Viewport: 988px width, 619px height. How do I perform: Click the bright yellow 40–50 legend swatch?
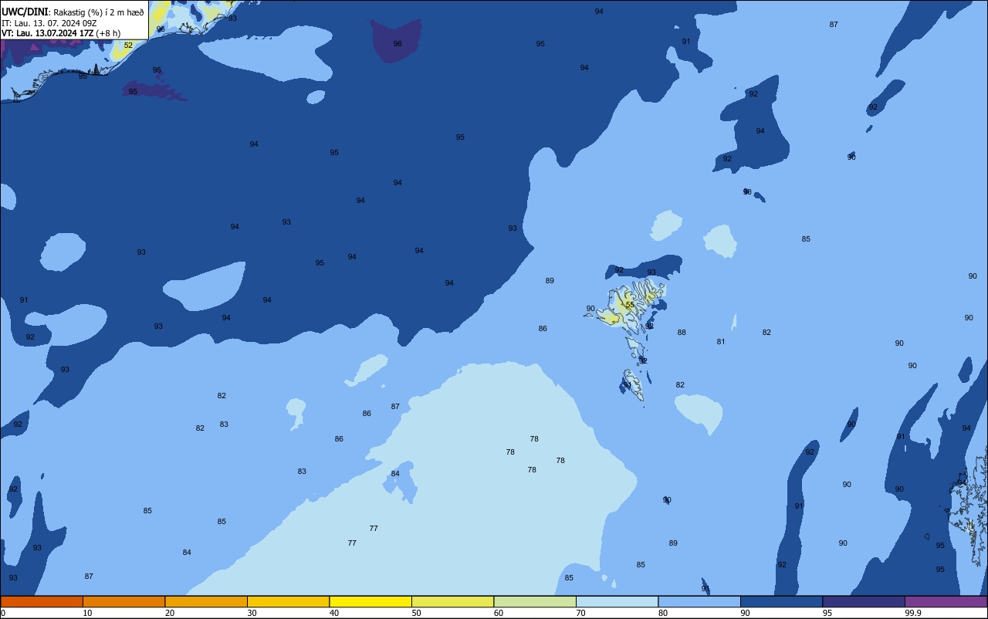point(370,601)
